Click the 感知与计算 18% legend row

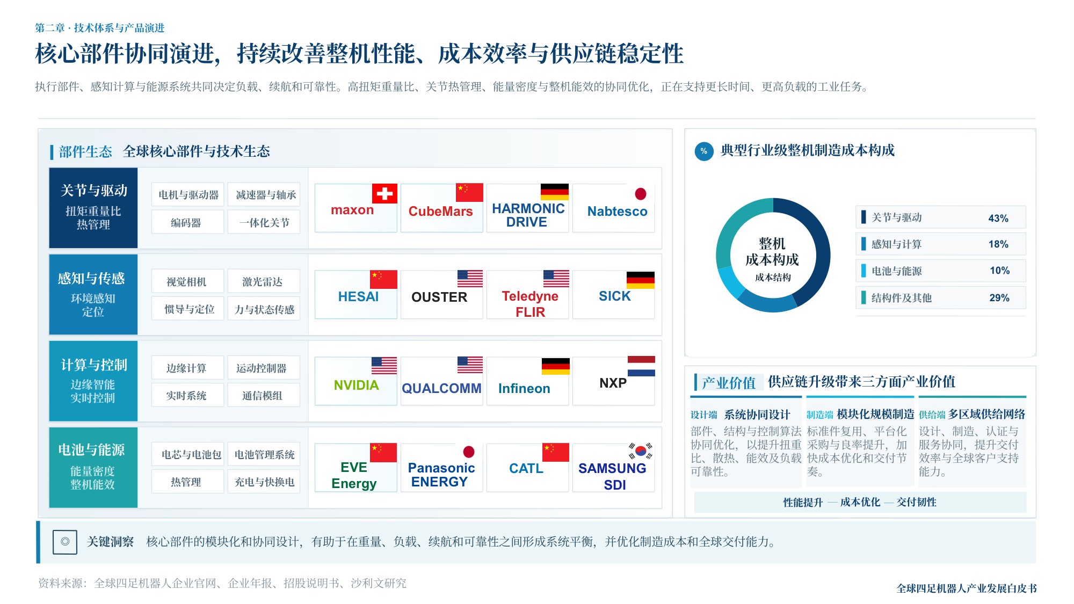point(941,244)
